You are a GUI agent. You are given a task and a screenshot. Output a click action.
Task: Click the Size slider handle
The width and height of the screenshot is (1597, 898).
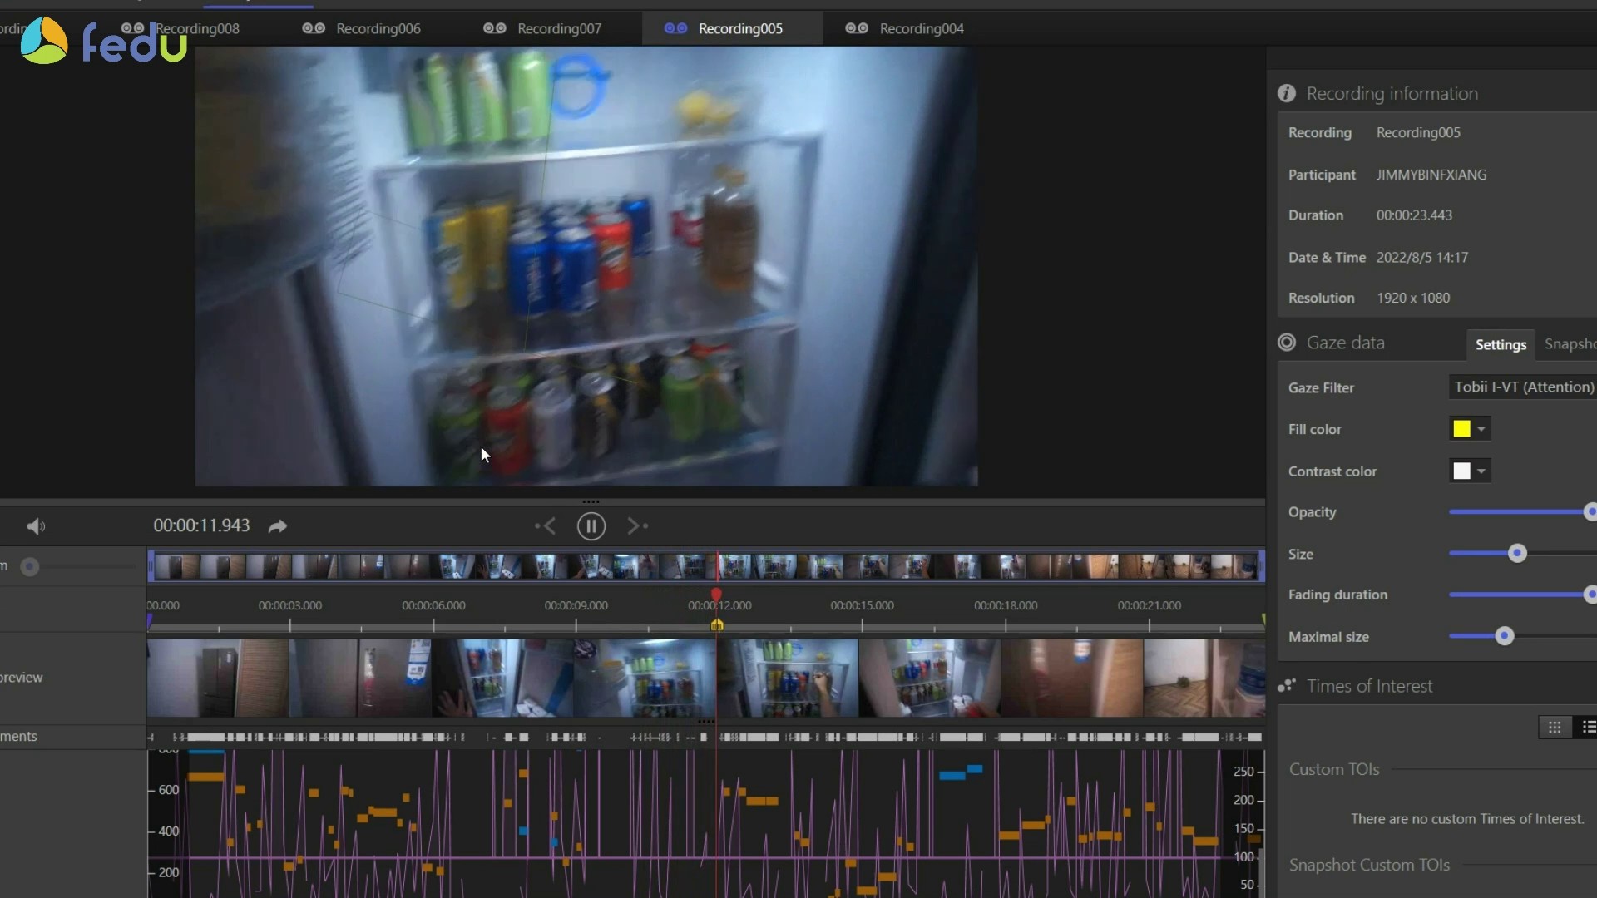click(1517, 554)
